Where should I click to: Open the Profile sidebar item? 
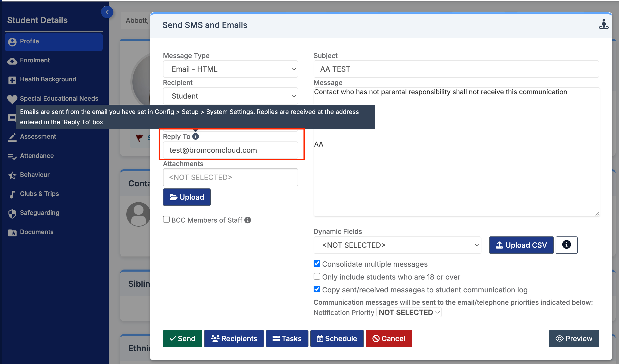point(54,42)
